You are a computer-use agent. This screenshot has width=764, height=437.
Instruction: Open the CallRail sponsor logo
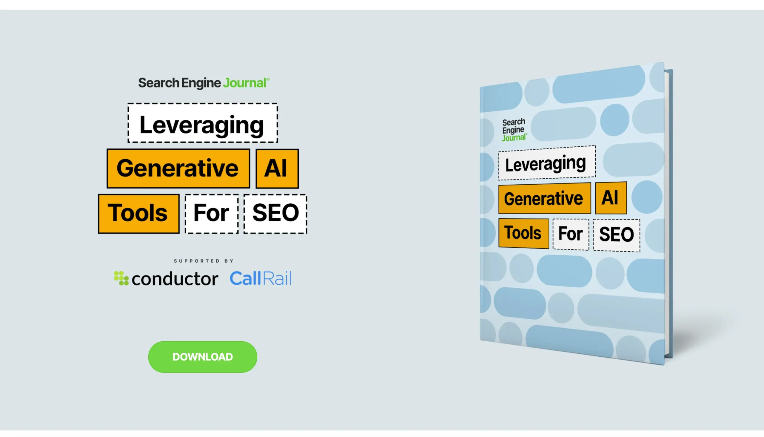[260, 278]
